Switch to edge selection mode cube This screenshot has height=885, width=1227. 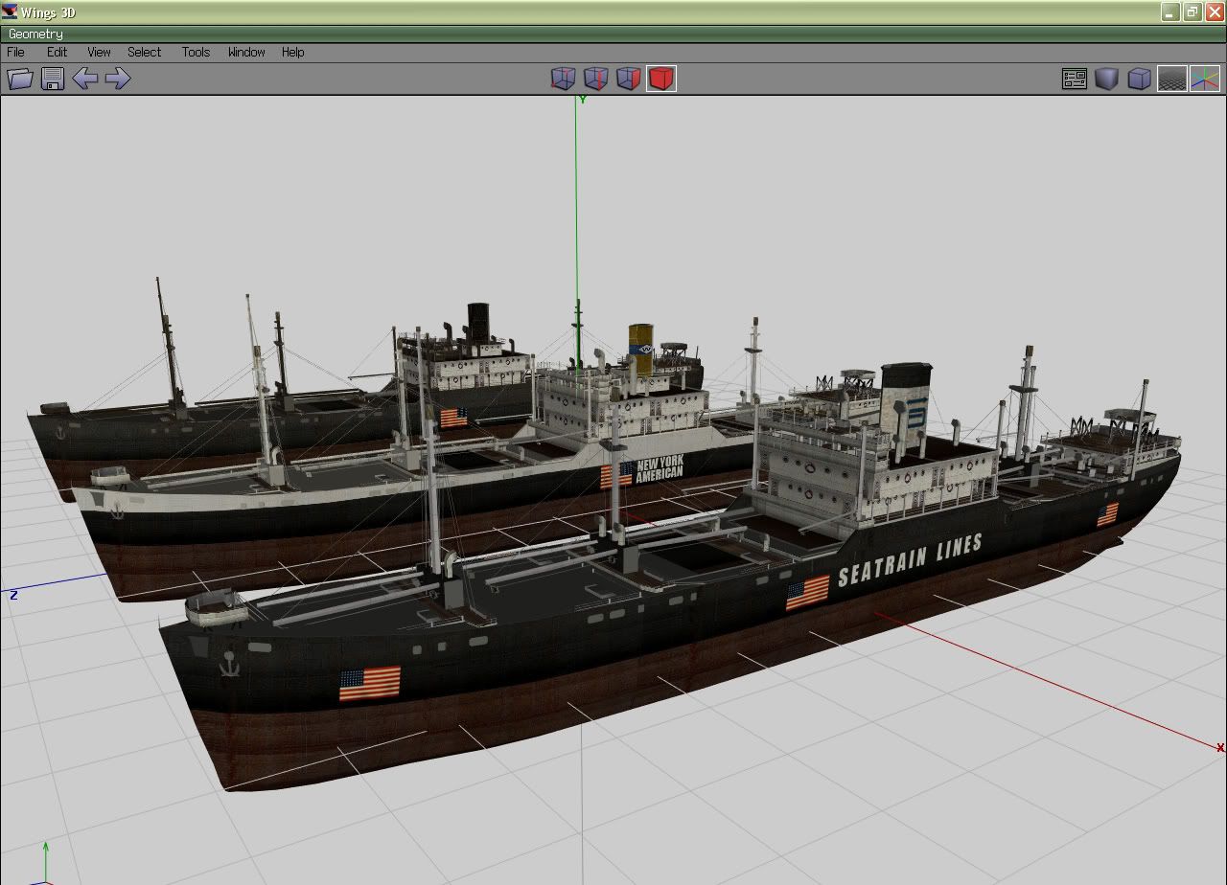[596, 79]
